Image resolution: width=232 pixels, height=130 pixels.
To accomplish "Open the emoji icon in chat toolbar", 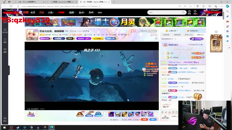I will [x=162, y=112].
